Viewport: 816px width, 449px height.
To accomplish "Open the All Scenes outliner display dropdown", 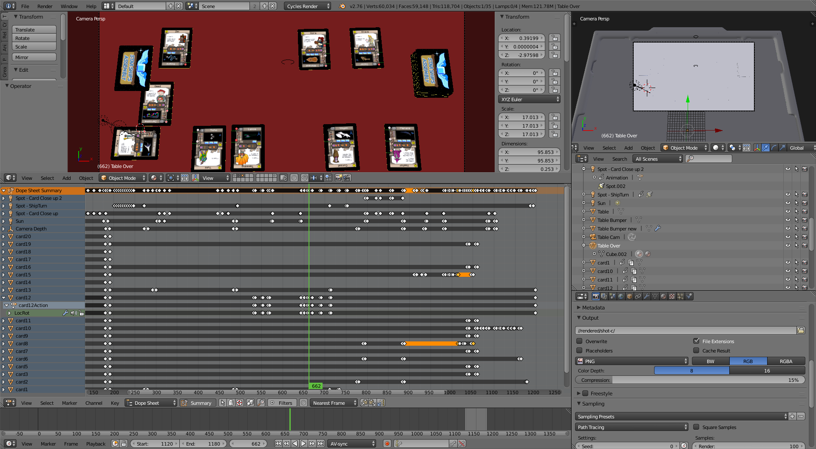I will coord(657,159).
